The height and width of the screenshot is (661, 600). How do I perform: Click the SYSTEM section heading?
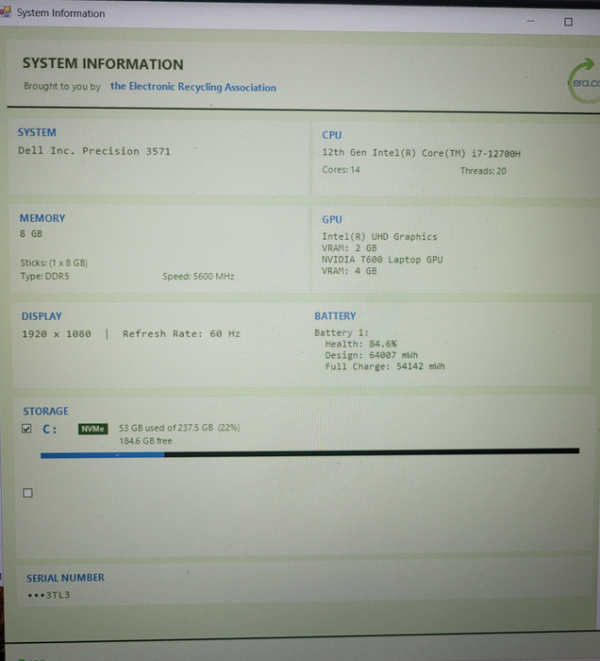pyautogui.click(x=37, y=132)
